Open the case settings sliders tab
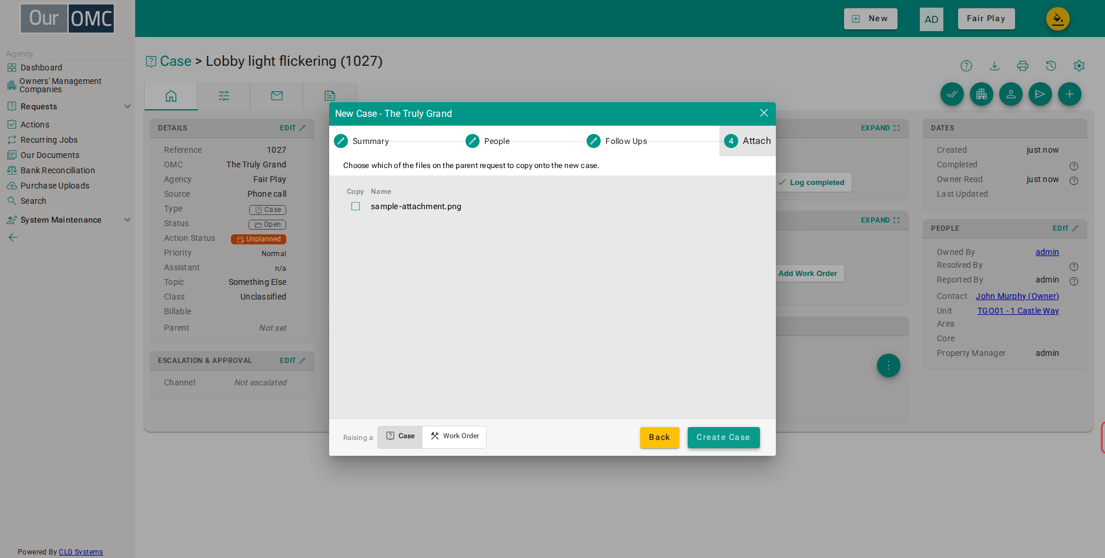This screenshot has width=1105, height=558. click(x=224, y=96)
